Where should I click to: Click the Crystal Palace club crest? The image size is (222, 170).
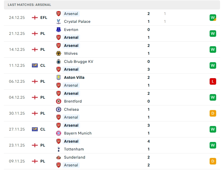59,21
